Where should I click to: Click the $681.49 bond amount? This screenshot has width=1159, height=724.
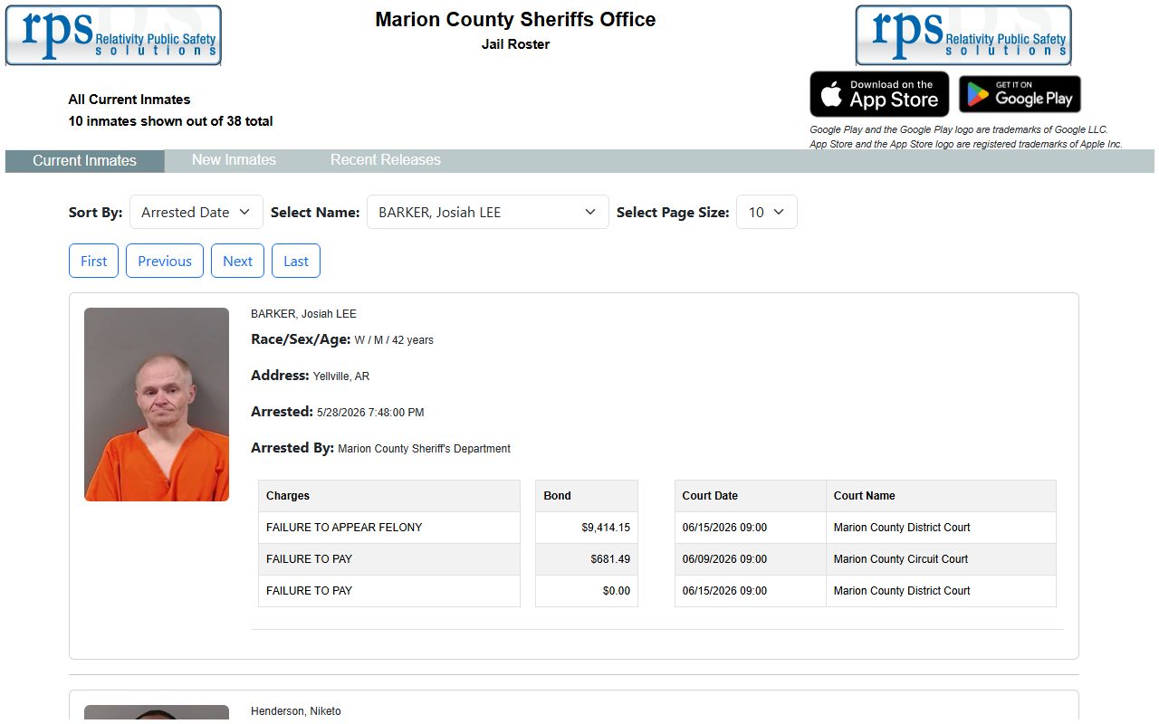click(610, 559)
